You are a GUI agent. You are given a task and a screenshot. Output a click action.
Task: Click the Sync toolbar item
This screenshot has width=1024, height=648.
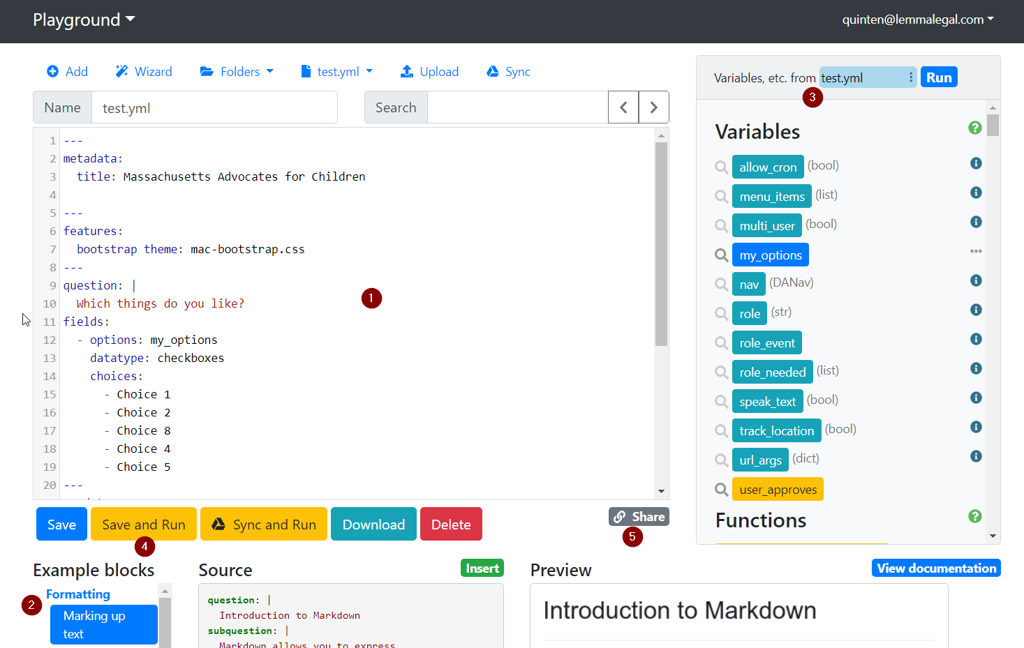click(x=508, y=72)
